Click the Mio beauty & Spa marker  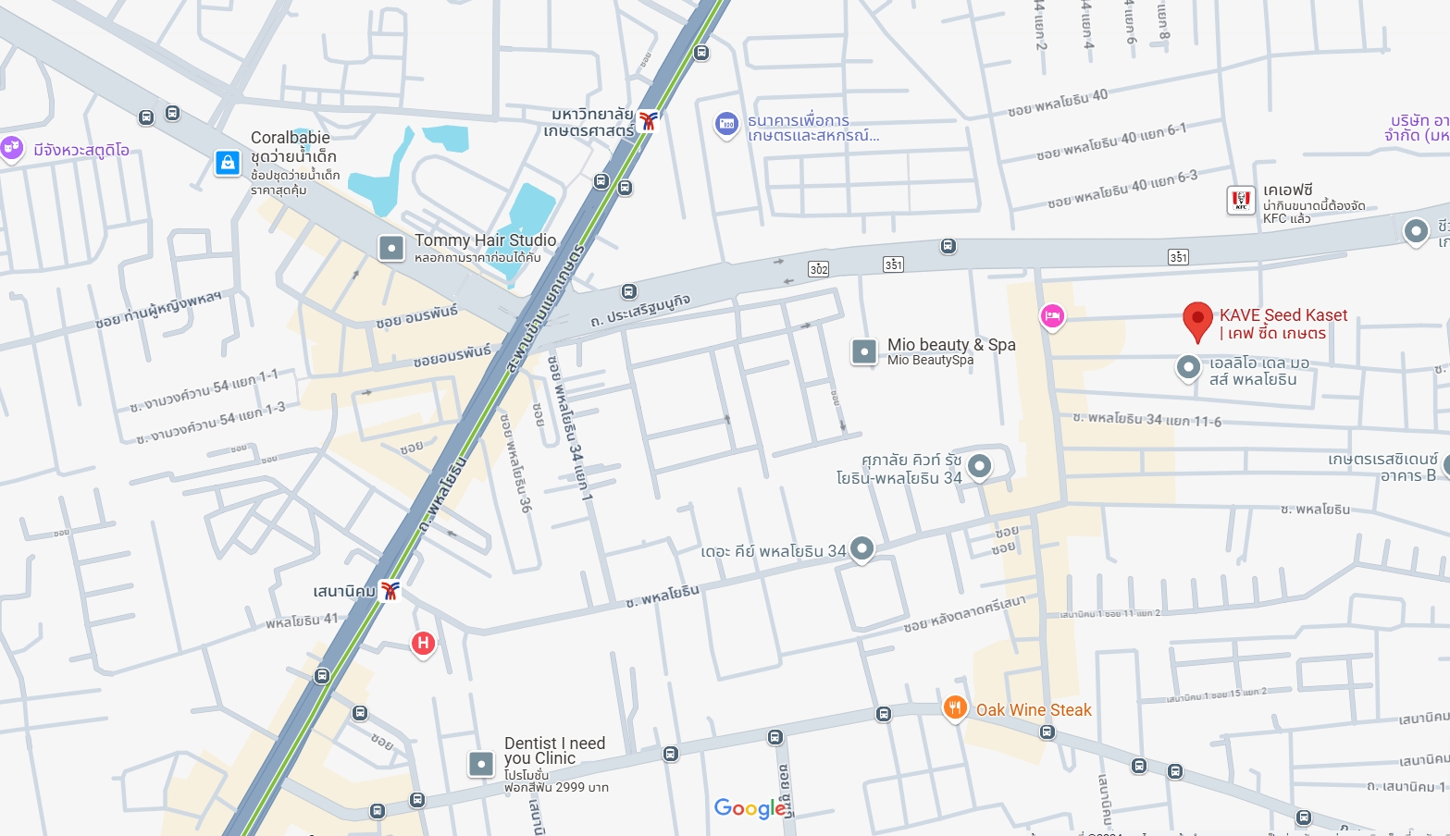click(864, 351)
